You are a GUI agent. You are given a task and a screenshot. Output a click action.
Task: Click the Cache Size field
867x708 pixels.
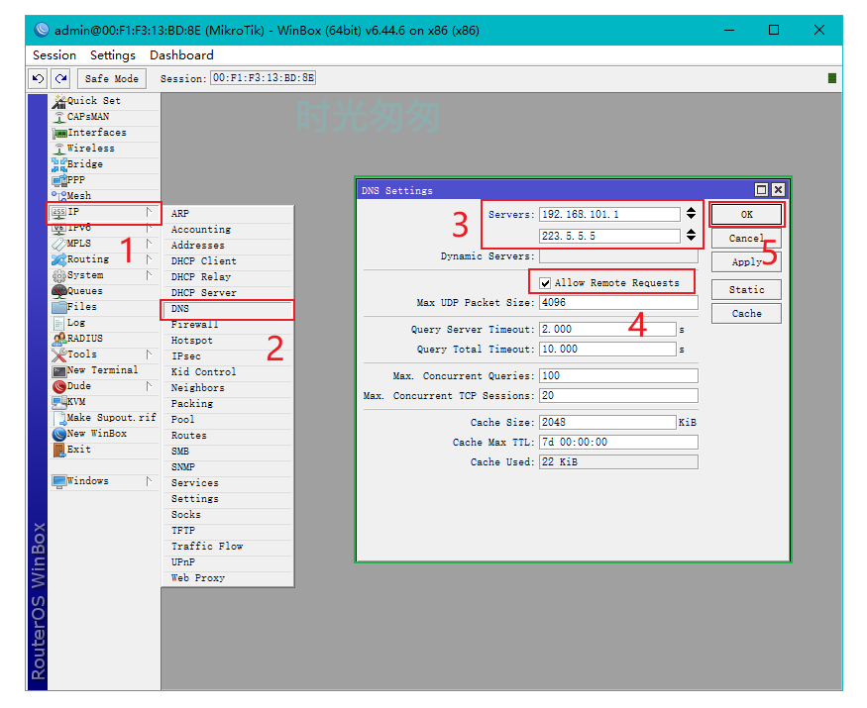tap(607, 422)
